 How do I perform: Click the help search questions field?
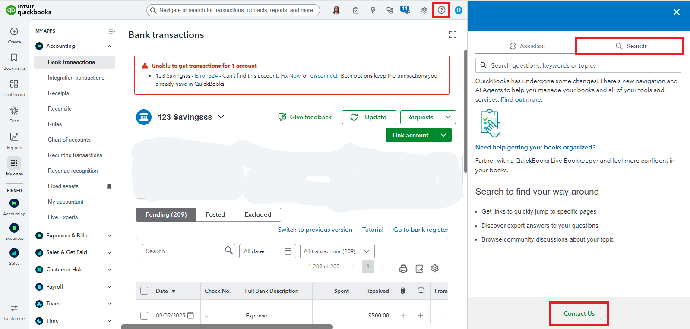click(x=578, y=65)
